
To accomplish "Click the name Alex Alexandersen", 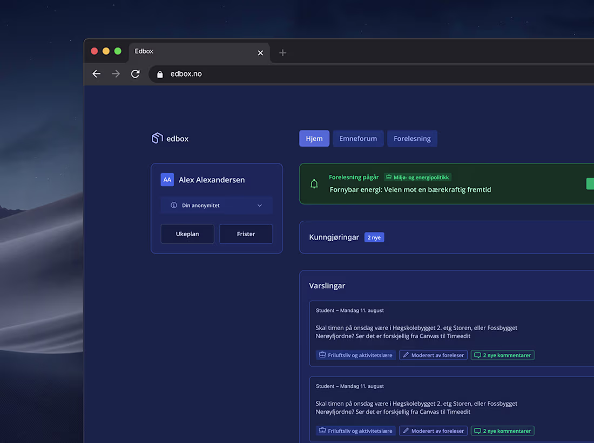I will point(212,180).
